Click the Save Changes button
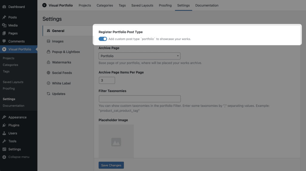This screenshot has height=171, width=306. [x=111, y=165]
